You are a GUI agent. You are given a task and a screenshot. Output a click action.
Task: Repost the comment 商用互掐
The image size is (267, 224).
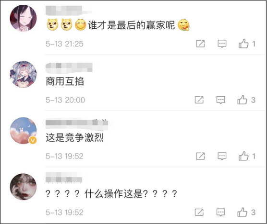pyautogui.click(x=199, y=100)
